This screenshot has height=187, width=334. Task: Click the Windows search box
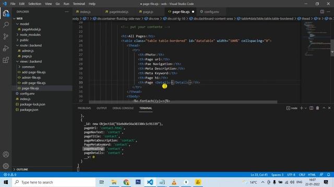[x=54, y=182]
